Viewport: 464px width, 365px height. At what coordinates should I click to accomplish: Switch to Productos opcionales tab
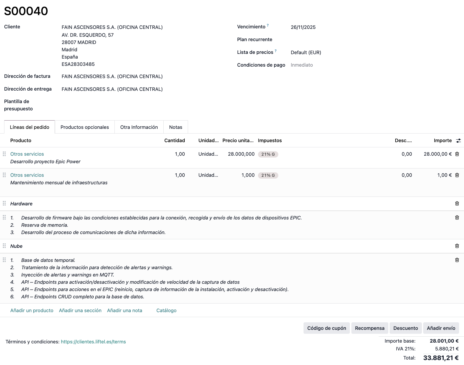tap(85, 127)
